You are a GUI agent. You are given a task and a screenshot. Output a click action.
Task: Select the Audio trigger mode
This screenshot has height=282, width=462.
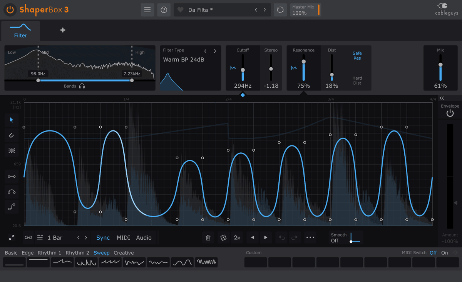[144, 238]
